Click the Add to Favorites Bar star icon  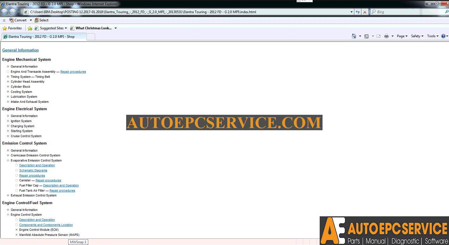[x=30, y=28]
